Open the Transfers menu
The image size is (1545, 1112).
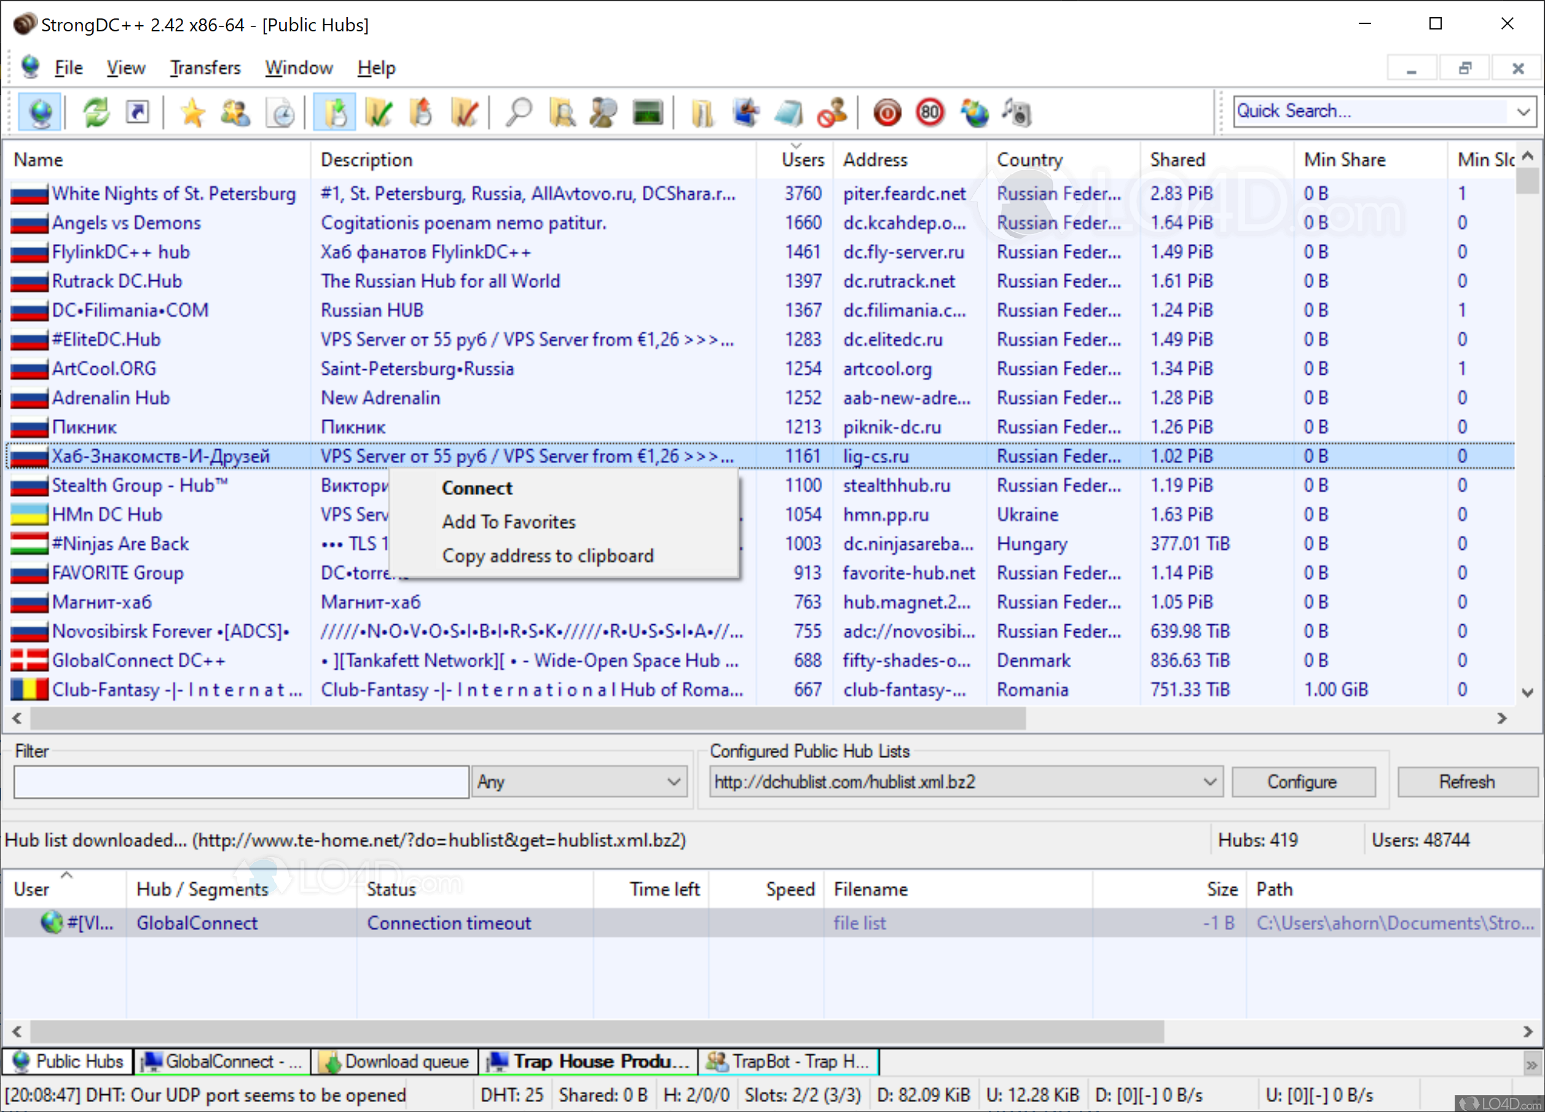point(205,68)
